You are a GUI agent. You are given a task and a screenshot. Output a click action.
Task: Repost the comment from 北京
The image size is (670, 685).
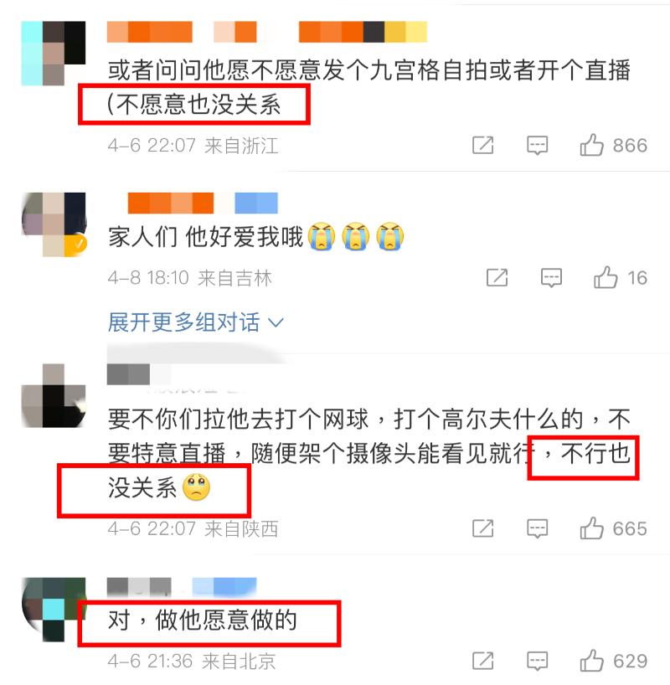pyautogui.click(x=483, y=661)
